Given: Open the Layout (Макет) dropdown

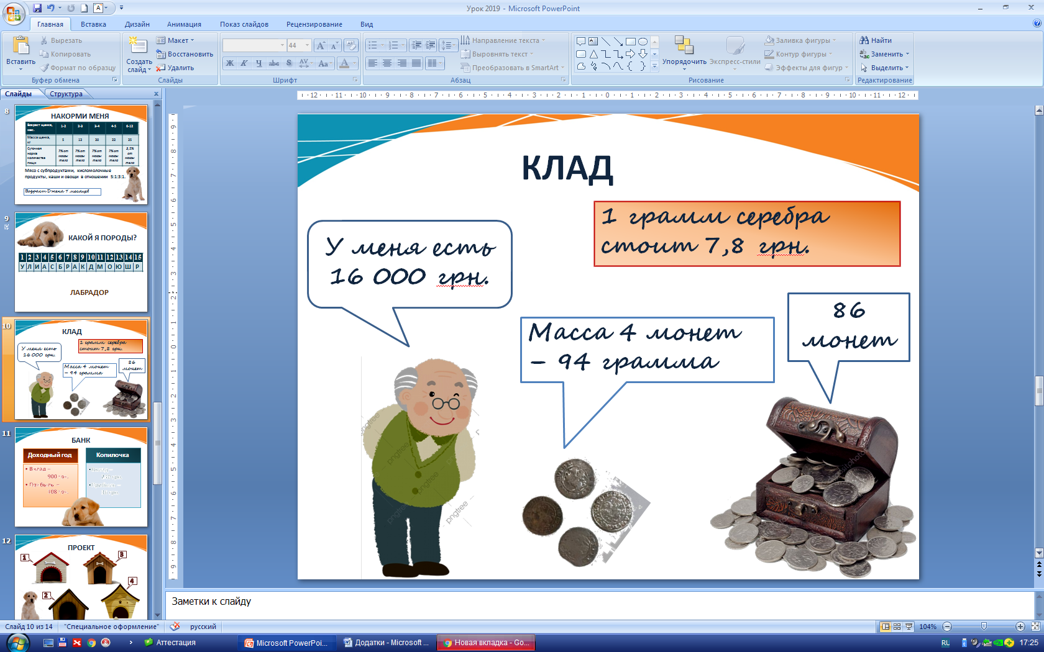Looking at the screenshot, I should coord(175,40).
